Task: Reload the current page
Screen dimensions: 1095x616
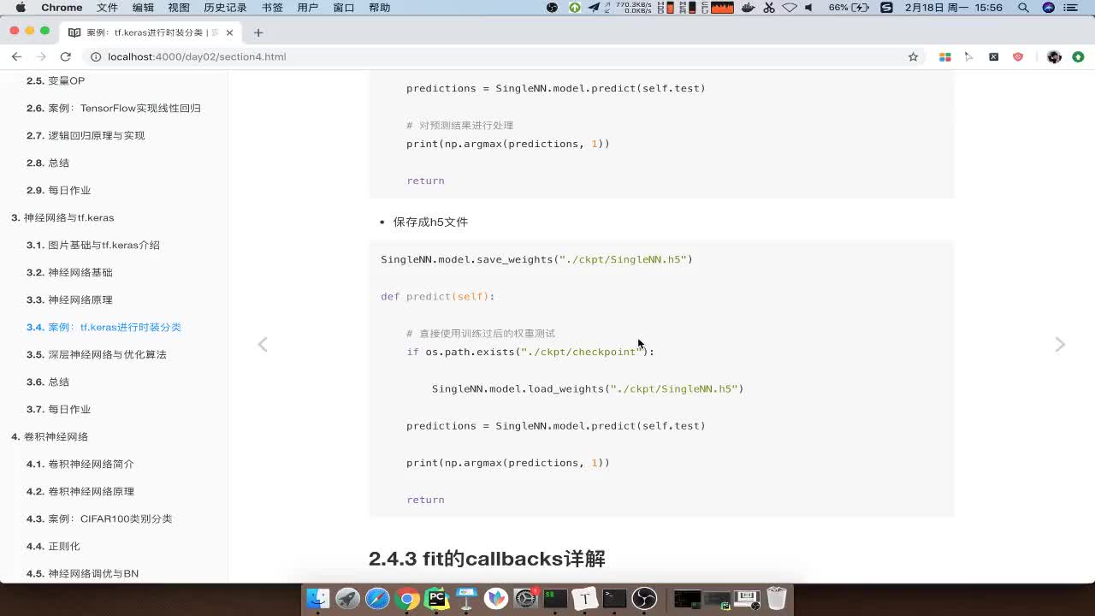Action: [65, 56]
